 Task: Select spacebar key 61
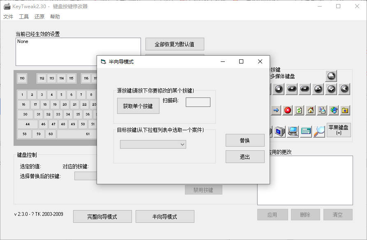77,134
